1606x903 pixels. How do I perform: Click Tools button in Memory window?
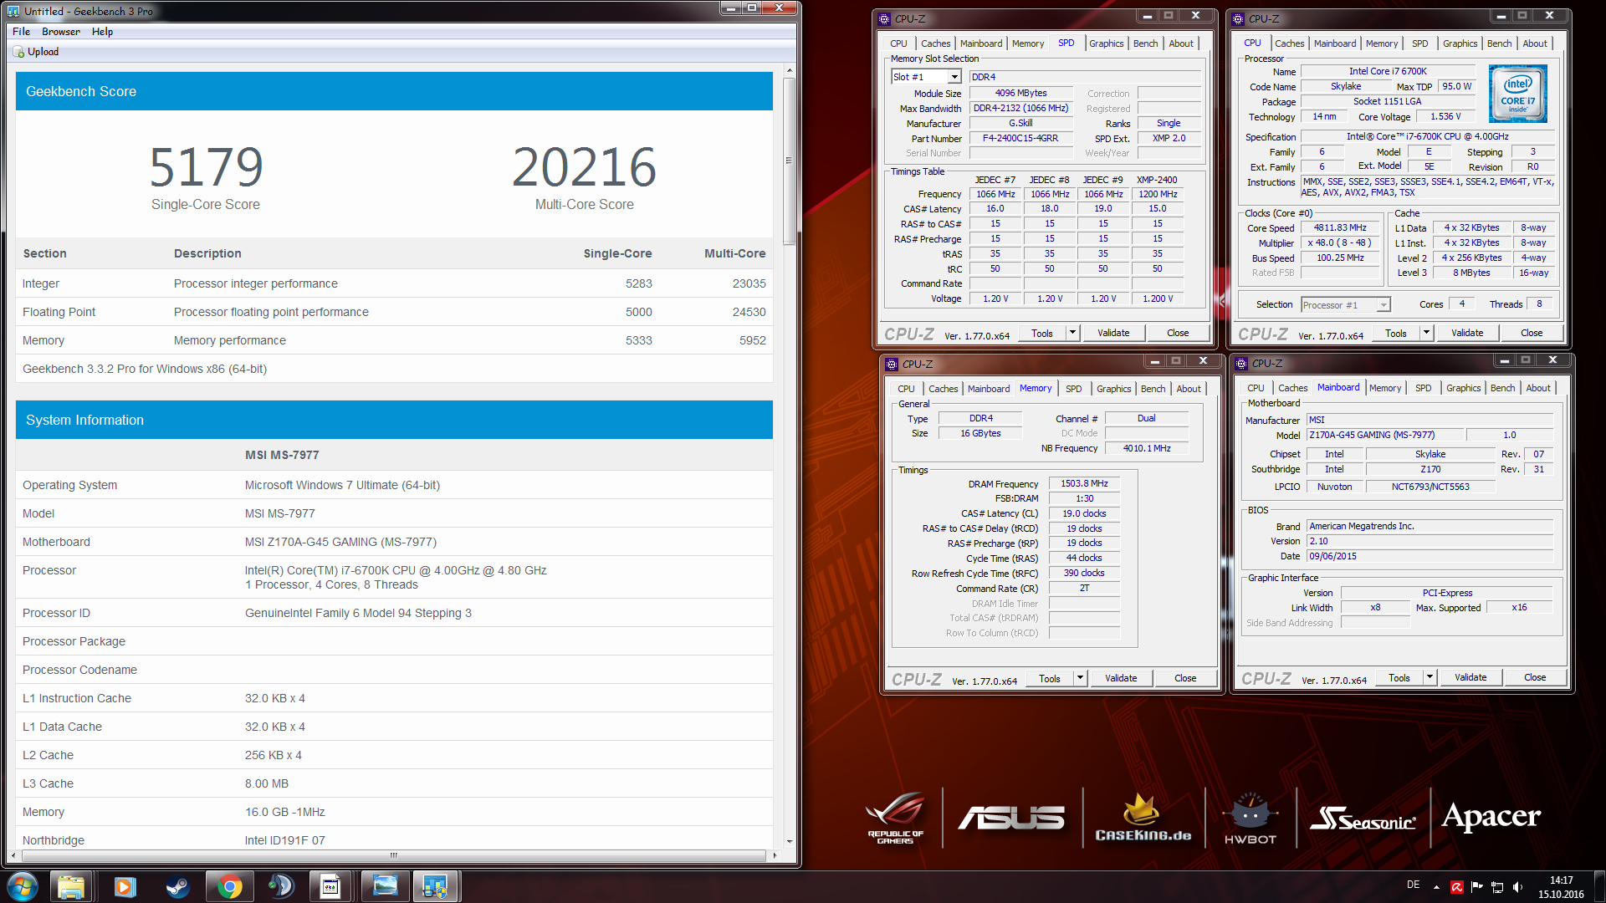pyautogui.click(x=1050, y=678)
